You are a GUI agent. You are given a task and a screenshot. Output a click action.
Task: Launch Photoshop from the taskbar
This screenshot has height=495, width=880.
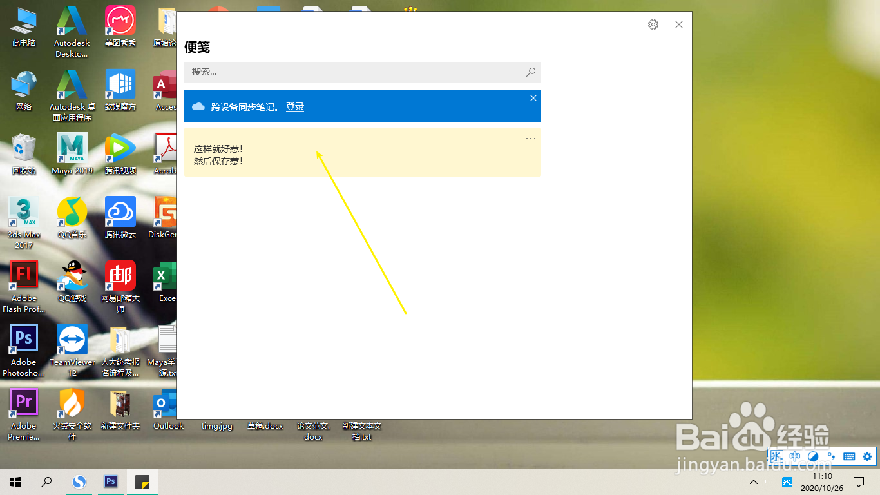click(x=110, y=481)
